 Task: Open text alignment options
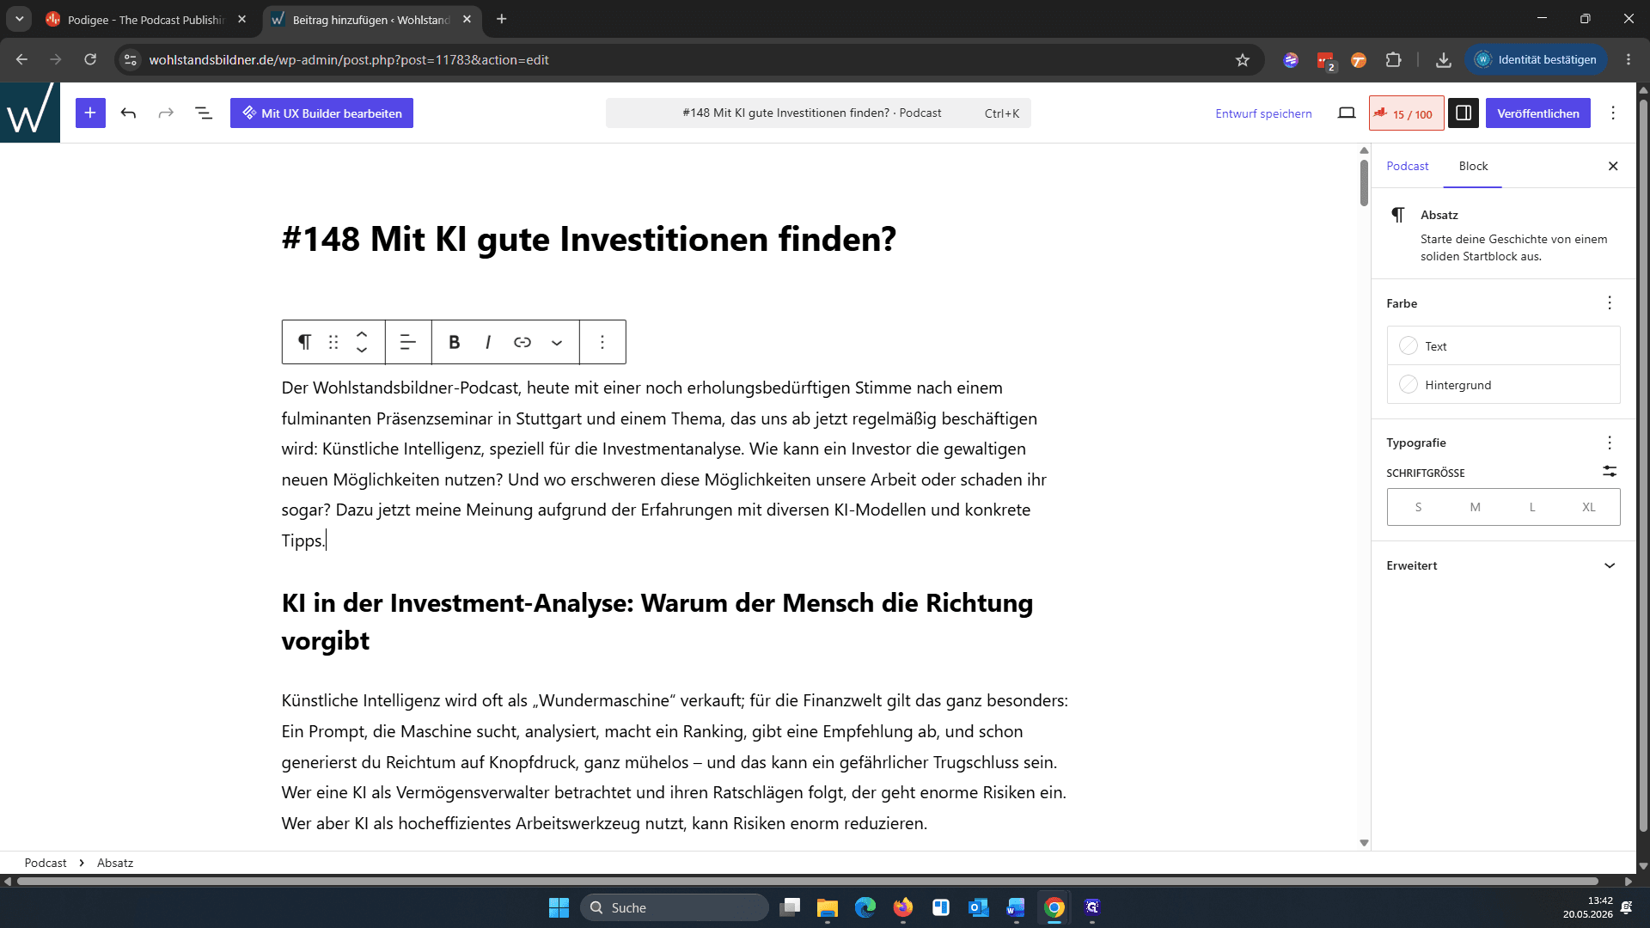(408, 342)
